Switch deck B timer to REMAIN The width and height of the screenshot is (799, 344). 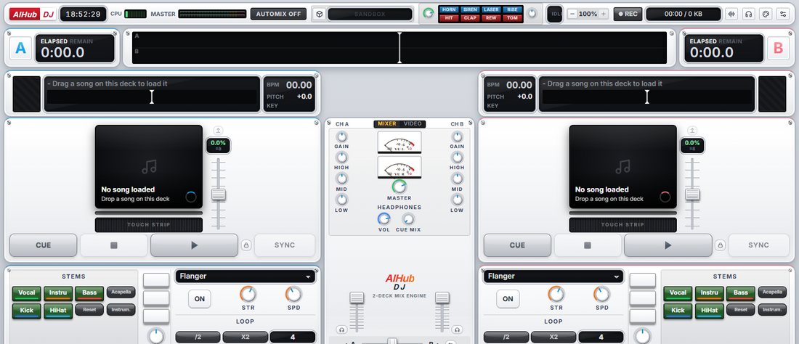[x=730, y=41]
